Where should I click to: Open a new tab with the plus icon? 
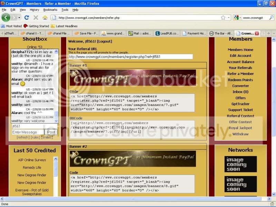coord(269,33)
